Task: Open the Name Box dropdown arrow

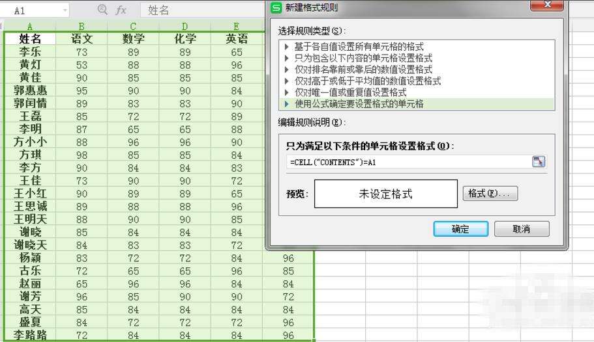Action: click(65, 10)
